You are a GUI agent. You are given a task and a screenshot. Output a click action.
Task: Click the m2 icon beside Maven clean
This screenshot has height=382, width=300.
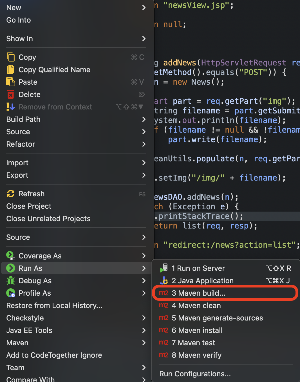(x=164, y=306)
